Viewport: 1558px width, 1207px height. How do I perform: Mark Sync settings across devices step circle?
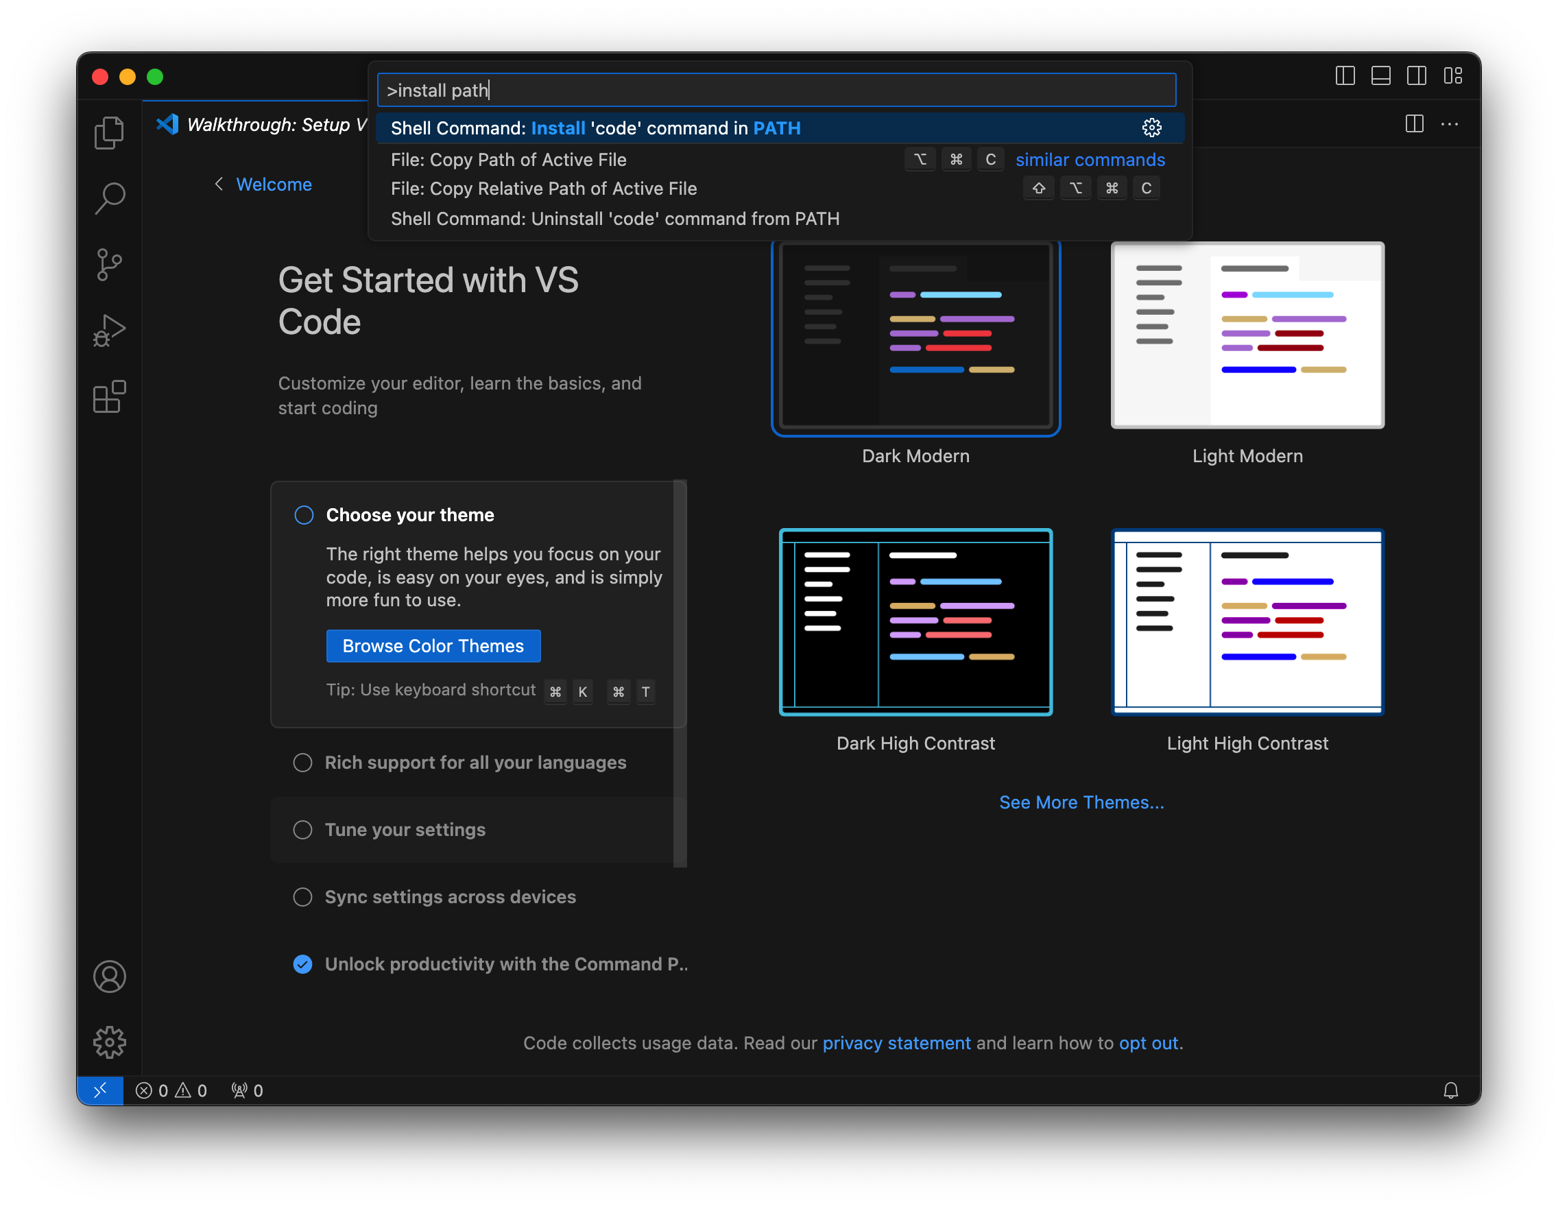tap(302, 897)
